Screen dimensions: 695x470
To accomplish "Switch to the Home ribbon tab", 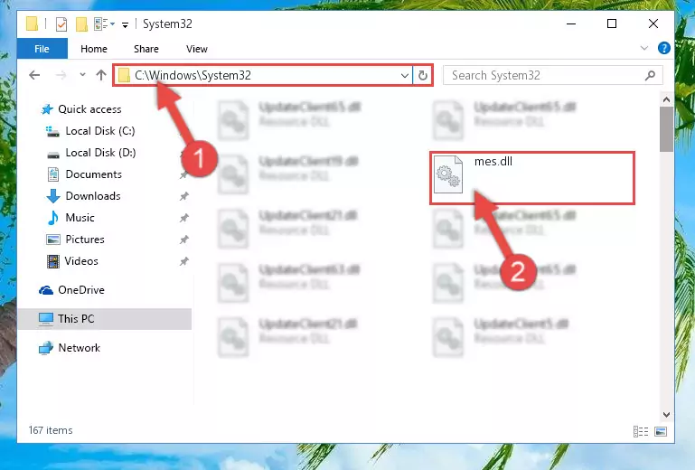I will click(x=94, y=49).
